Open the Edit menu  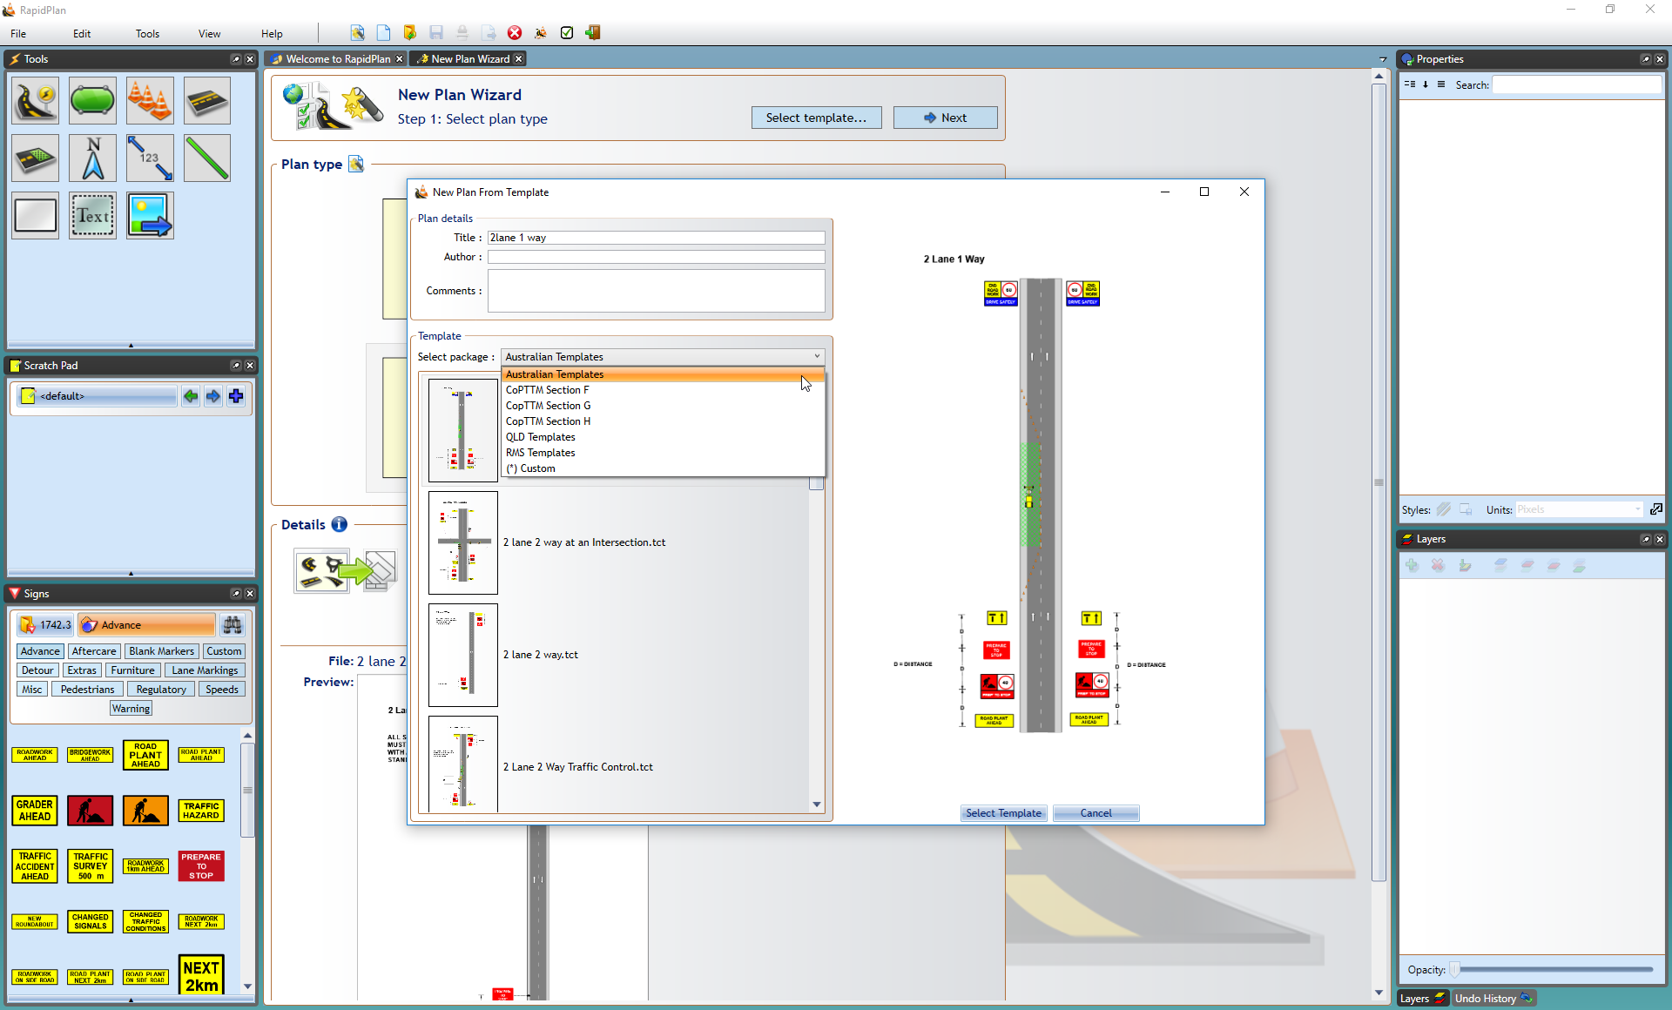pos(82,34)
